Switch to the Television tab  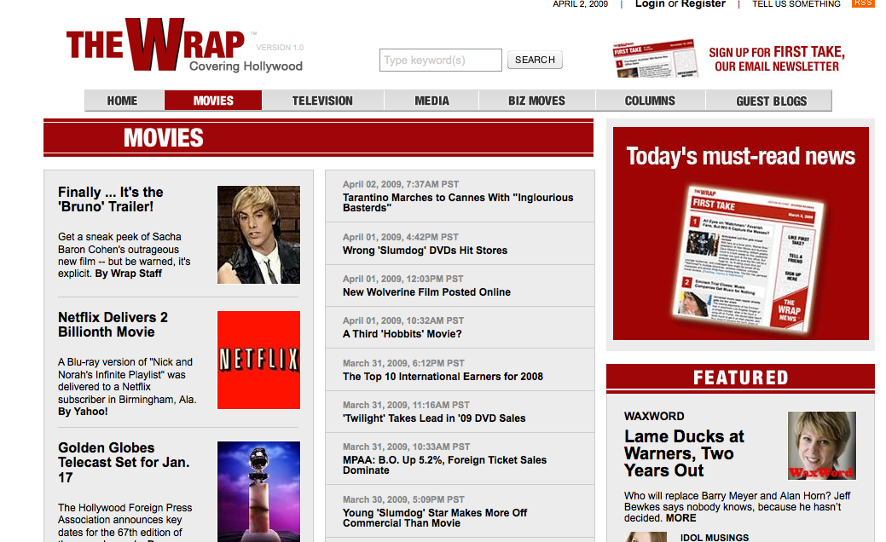(x=322, y=101)
